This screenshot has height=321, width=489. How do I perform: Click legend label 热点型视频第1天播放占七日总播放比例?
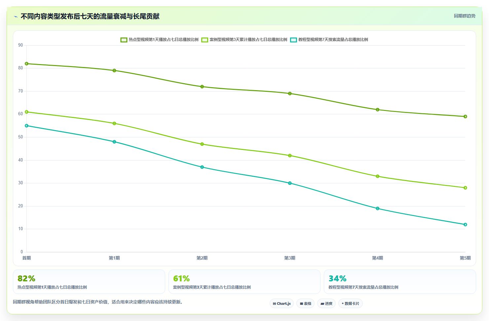[x=164, y=40]
